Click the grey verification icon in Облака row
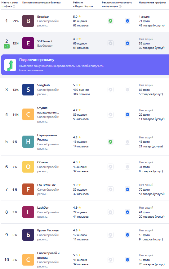Image resolution: width=169 pixels, height=269 pixels. 127,167
